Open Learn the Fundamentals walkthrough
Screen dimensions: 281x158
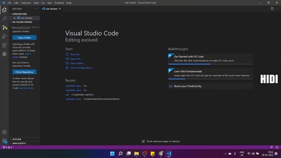[210, 73]
